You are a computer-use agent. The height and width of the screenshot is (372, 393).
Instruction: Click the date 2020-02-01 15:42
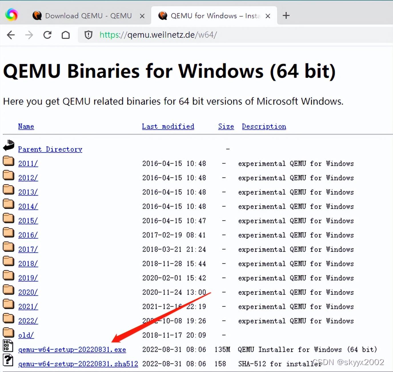coord(174,278)
